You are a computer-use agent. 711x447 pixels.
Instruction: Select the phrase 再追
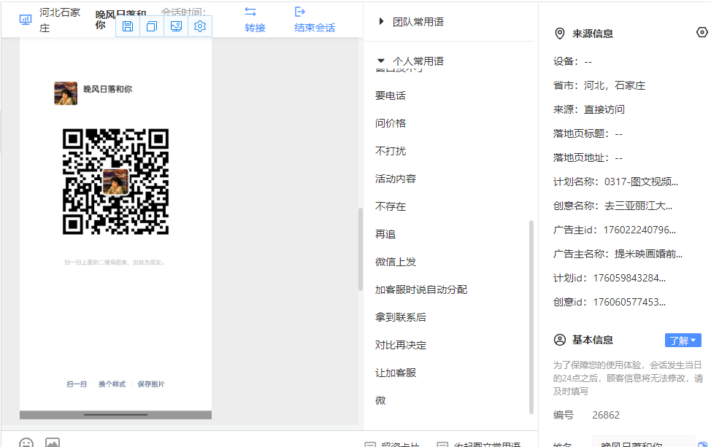coord(385,234)
